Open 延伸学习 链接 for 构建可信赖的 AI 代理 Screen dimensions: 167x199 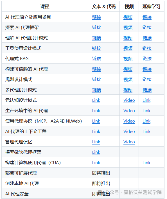pyautogui.click(x=147, y=69)
